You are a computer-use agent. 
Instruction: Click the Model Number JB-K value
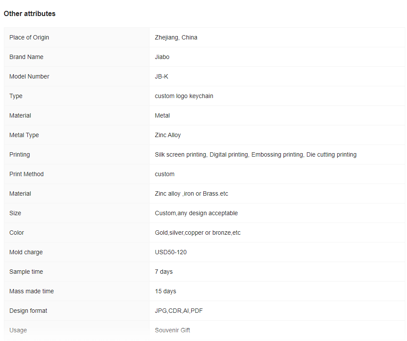point(161,76)
